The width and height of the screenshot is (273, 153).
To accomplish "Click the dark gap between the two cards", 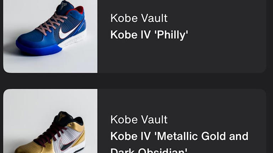I will pos(136,81).
